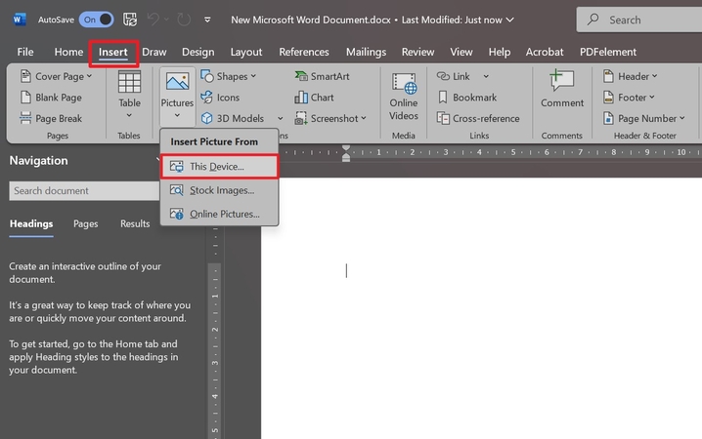Insert 3D Models
702x439 pixels.
point(233,118)
